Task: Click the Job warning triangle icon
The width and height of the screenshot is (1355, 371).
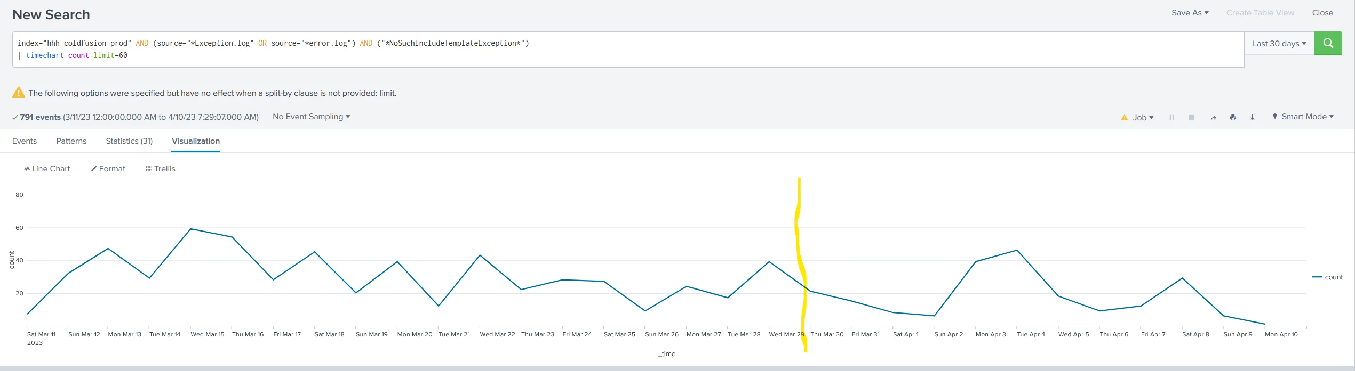Action: coord(1125,117)
